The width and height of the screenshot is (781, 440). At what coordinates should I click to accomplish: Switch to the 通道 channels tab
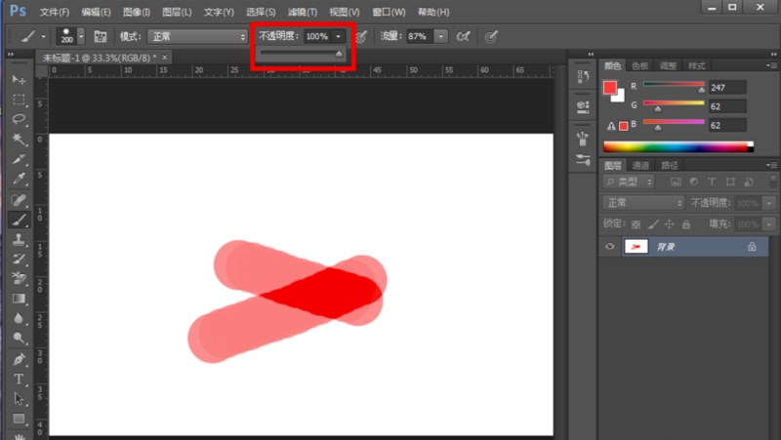coord(641,165)
